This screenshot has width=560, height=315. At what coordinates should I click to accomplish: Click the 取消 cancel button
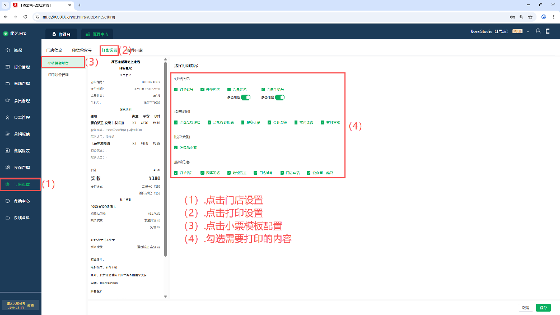[x=526, y=308]
